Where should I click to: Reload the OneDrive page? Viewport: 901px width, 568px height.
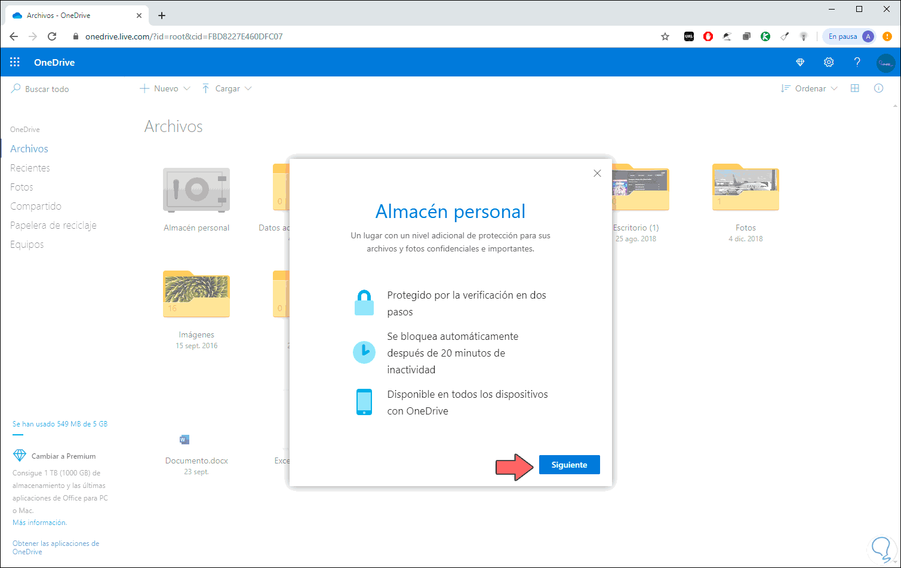coord(52,36)
